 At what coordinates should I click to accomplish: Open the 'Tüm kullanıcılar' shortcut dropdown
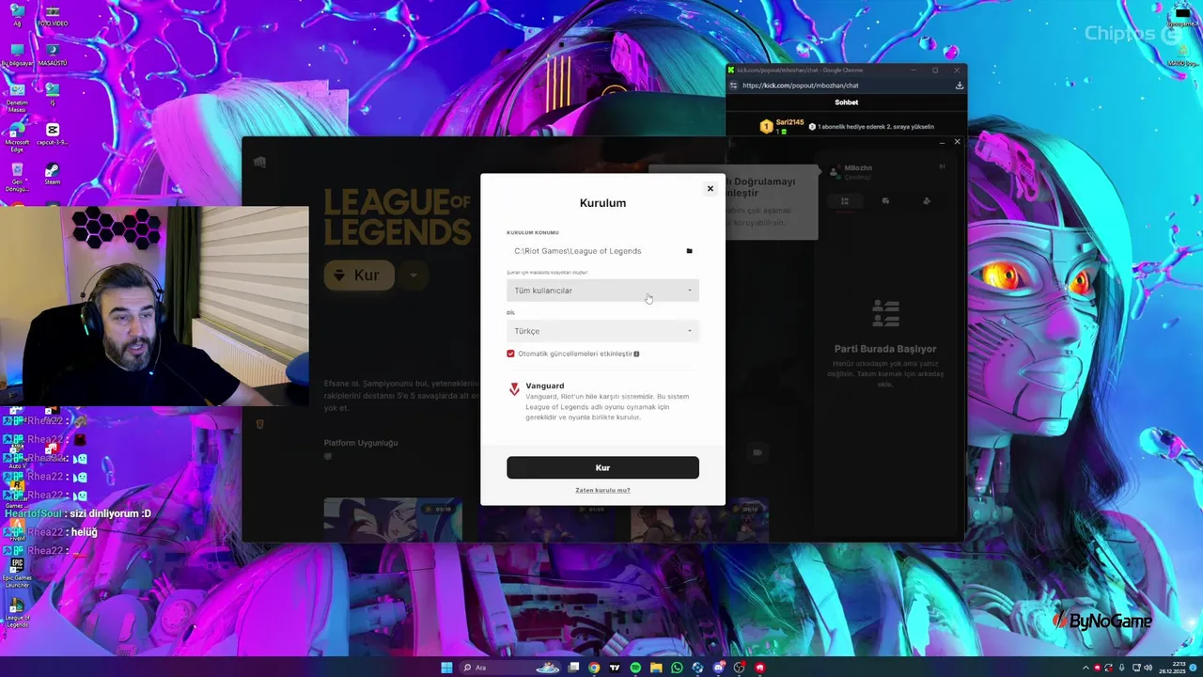tap(602, 291)
